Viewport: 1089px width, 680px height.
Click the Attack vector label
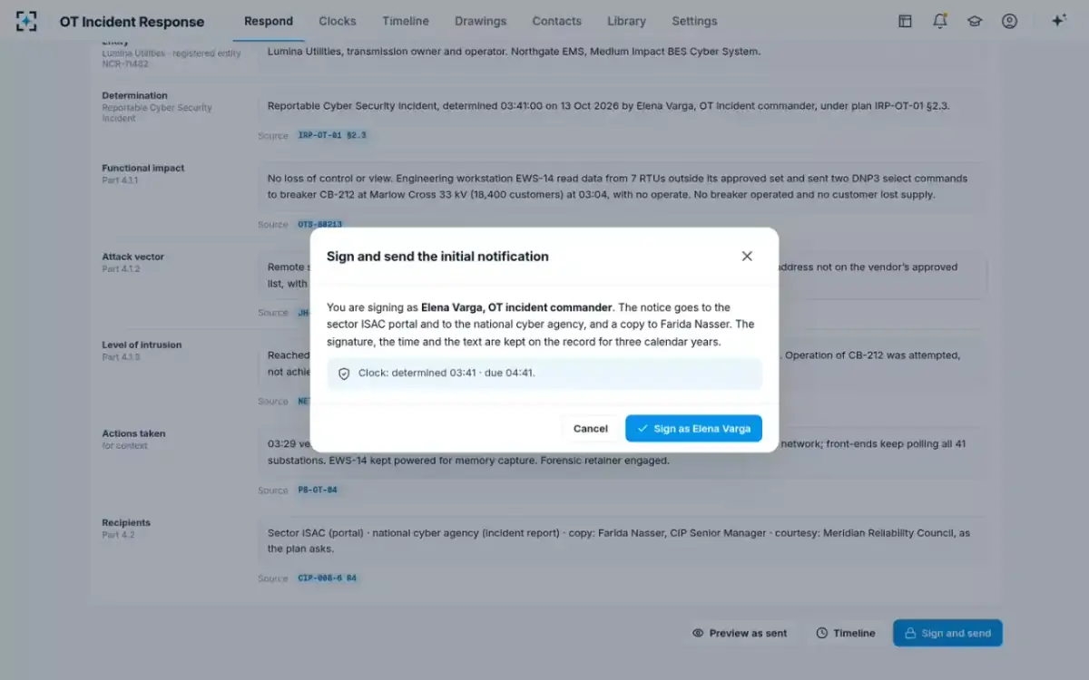click(133, 257)
